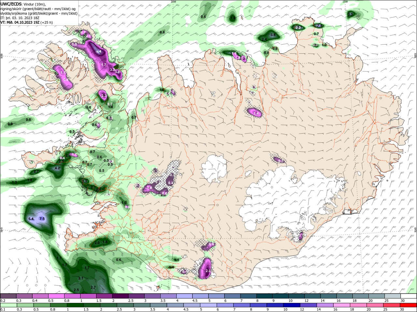Click the 'IT: þri. 03. 10. 2023 18Z' line
This screenshot has height=312, width=417.
pyautogui.click(x=20, y=18)
